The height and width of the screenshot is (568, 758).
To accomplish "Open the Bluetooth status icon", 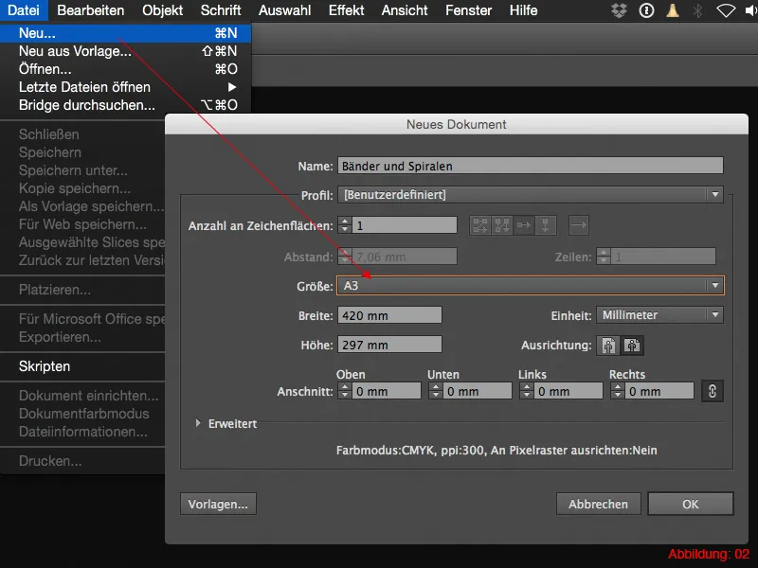I will pyautogui.click(x=697, y=10).
